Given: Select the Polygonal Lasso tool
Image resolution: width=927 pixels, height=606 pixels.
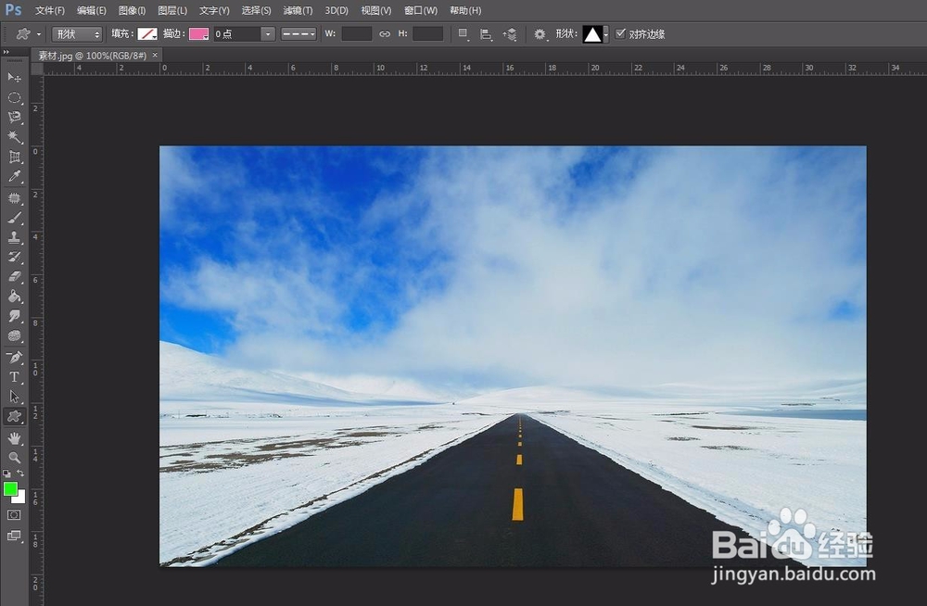Looking at the screenshot, I should coord(14,117).
